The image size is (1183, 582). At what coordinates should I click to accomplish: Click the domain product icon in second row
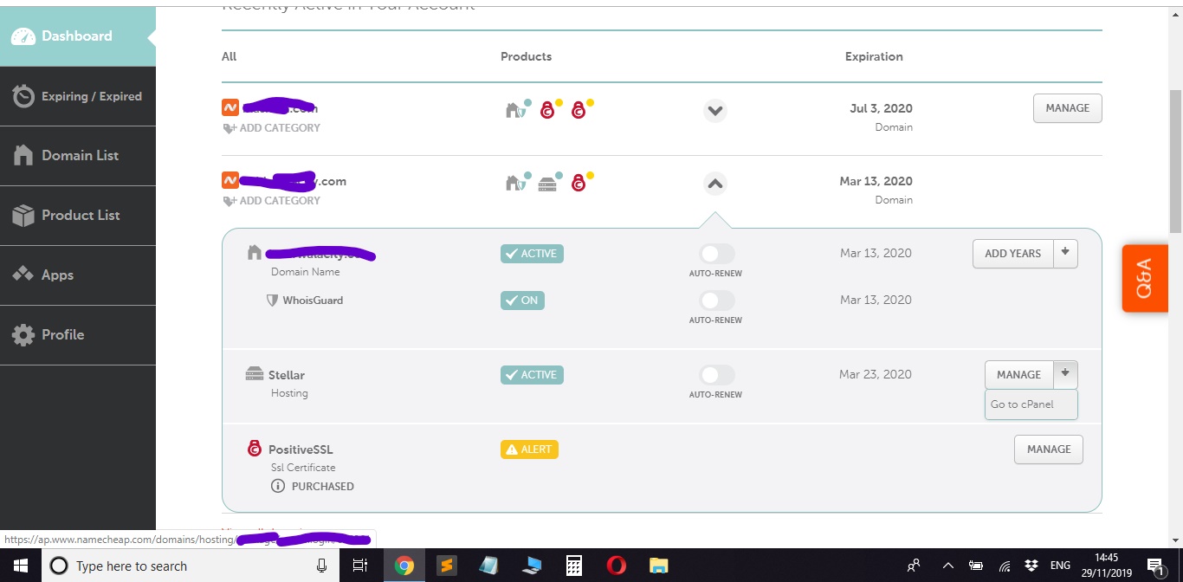coord(517,183)
